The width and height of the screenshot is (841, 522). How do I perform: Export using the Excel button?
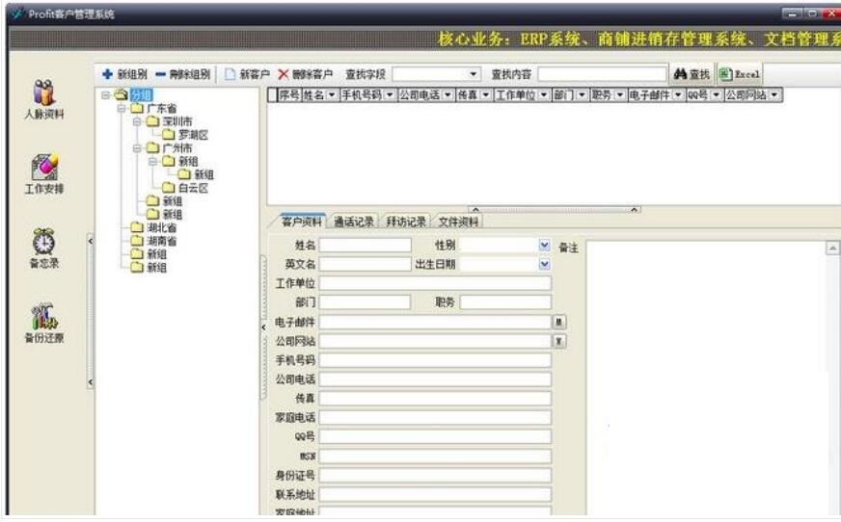pos(740,74)
